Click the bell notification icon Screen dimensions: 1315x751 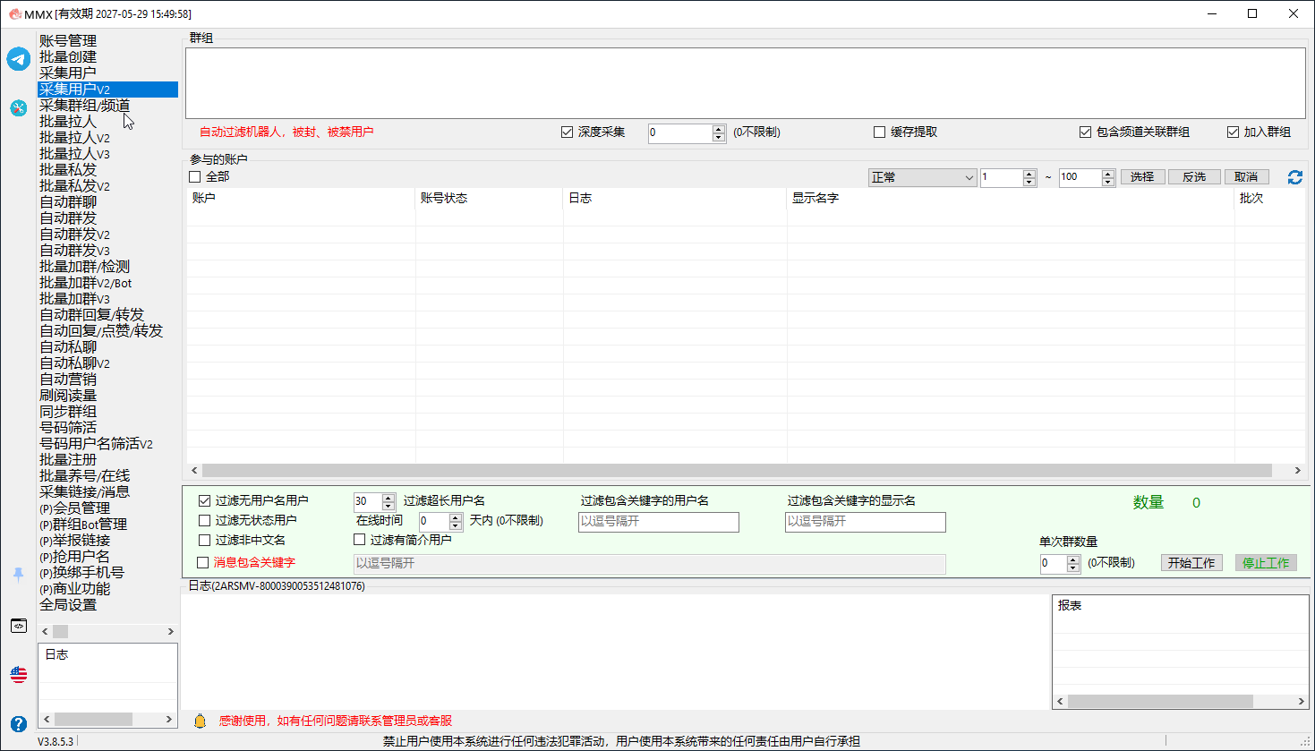click(x=201, y=721)
